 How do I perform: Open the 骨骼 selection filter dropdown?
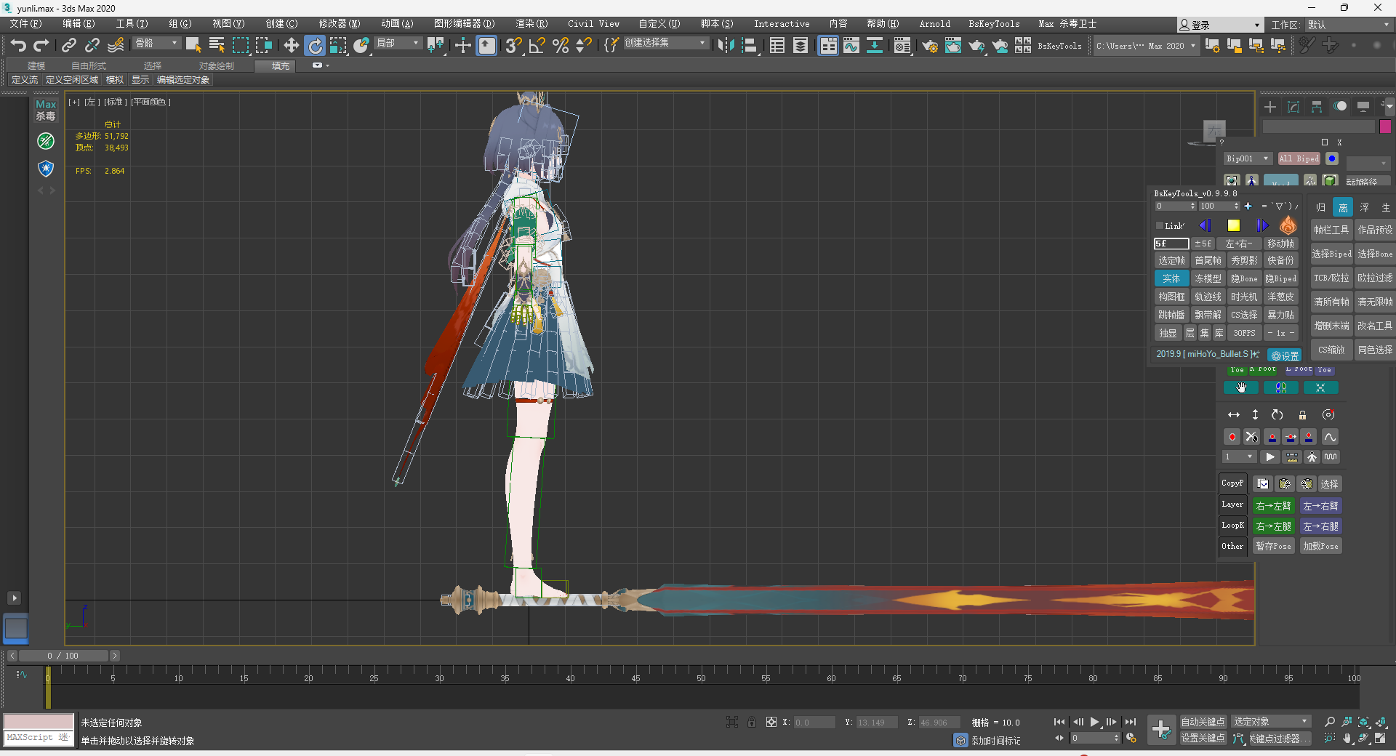point(156,44)
